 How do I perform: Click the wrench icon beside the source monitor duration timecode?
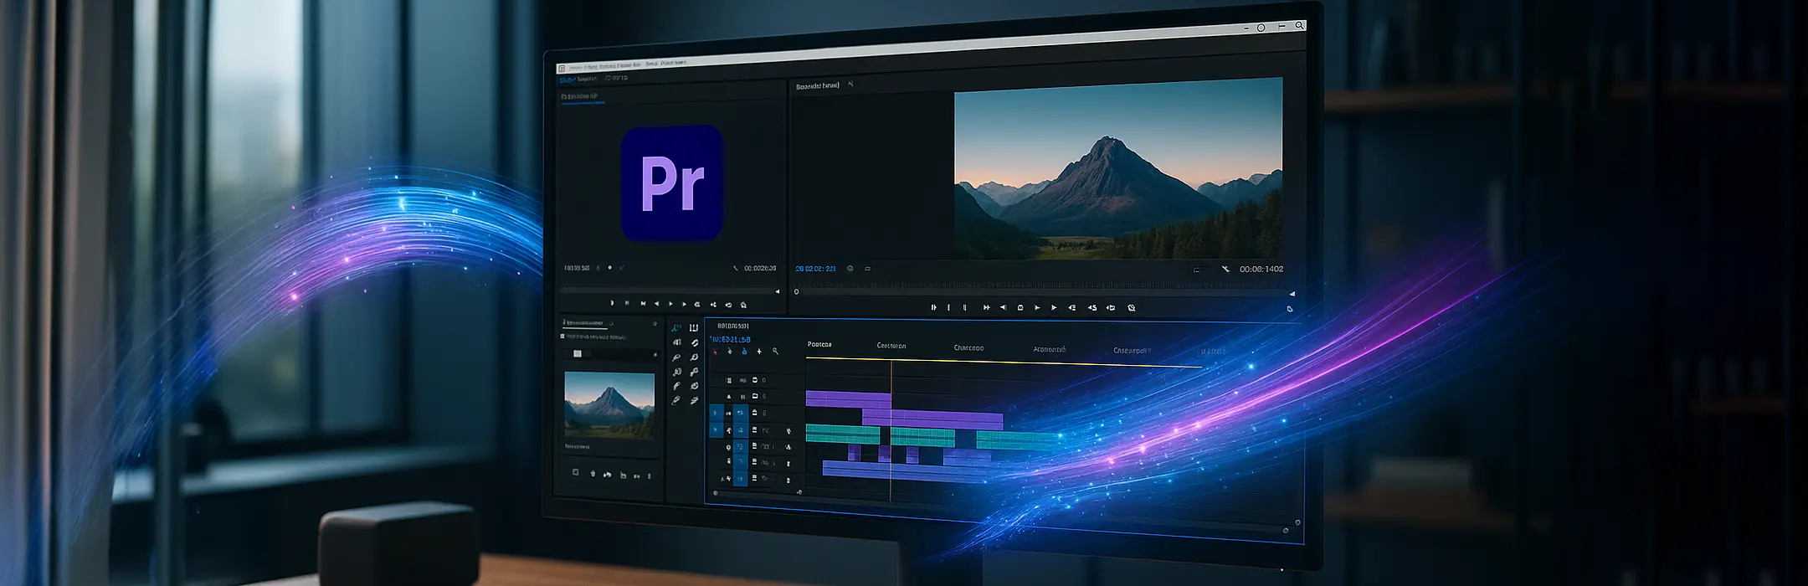(736, 269)
